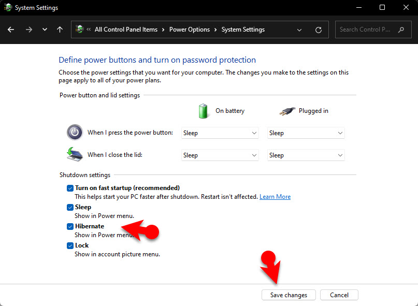This screenshot has height=306, width=418.
Task: Click the power button icon
Action: click(75, 132)
